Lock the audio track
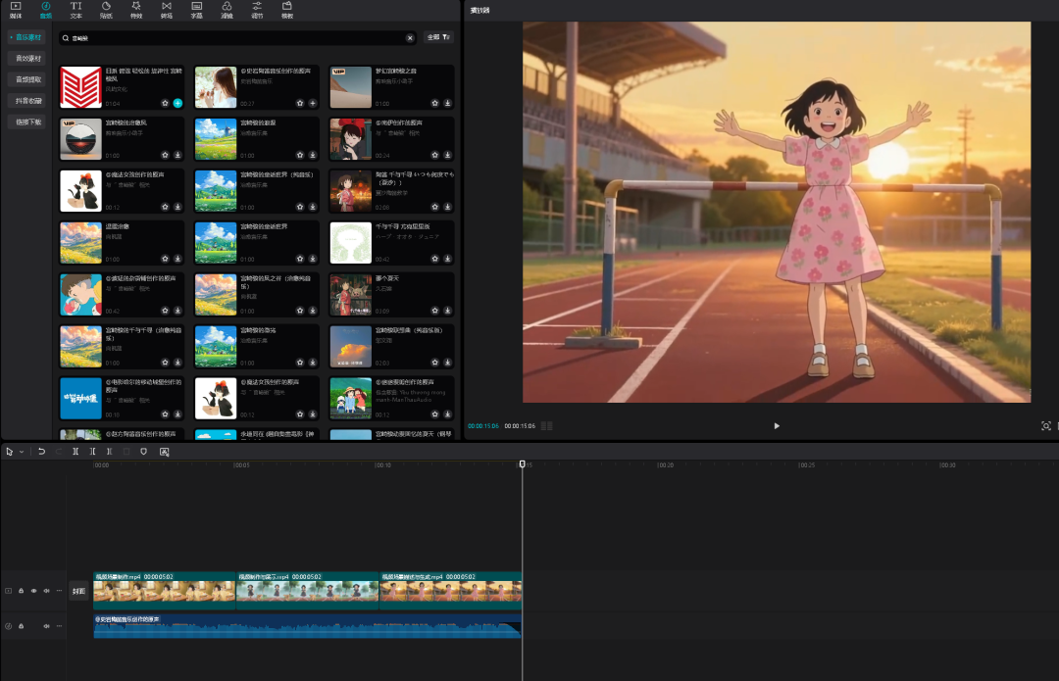Screen dimensions: 1059x681 [21, 626]
